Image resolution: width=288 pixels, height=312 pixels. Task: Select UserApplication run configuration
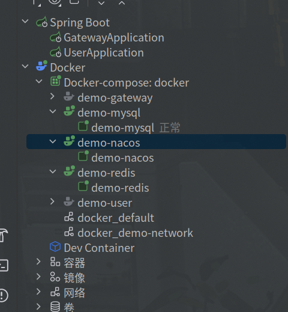tap(104, 53)
